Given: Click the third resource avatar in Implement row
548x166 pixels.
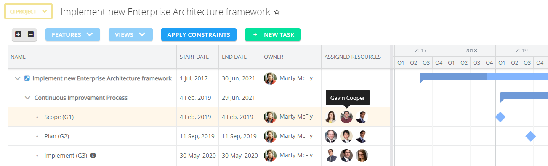Looking at the screenshot, I should coord(362,156).
